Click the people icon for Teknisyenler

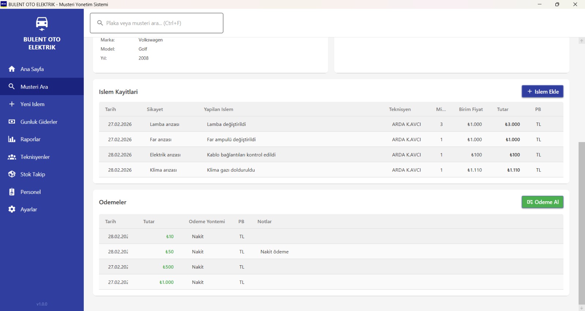click(x=12, y=157)
